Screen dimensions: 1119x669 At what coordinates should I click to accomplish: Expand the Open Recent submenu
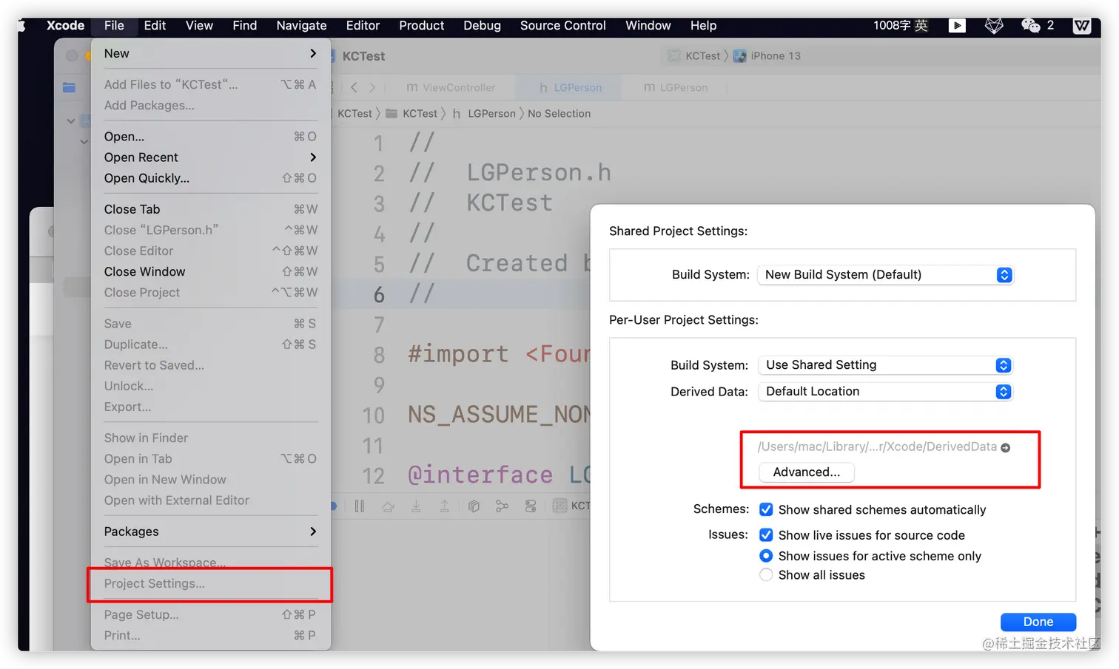[x=210, y=157]
